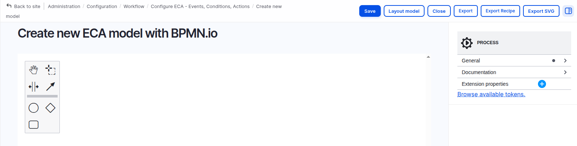
Task: Add an extension property
Action: [x=542, y=84]
